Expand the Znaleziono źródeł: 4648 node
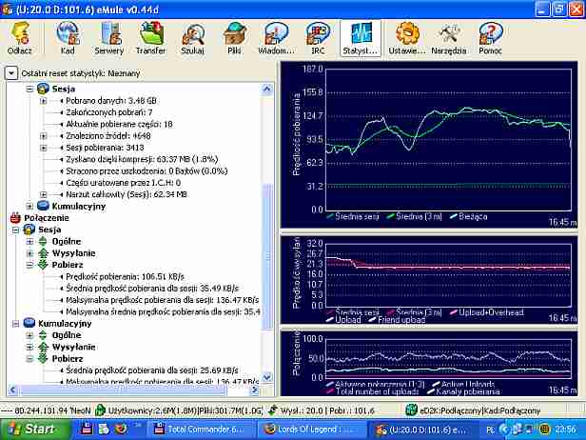586x440 pixels. (x=44, y=136)
